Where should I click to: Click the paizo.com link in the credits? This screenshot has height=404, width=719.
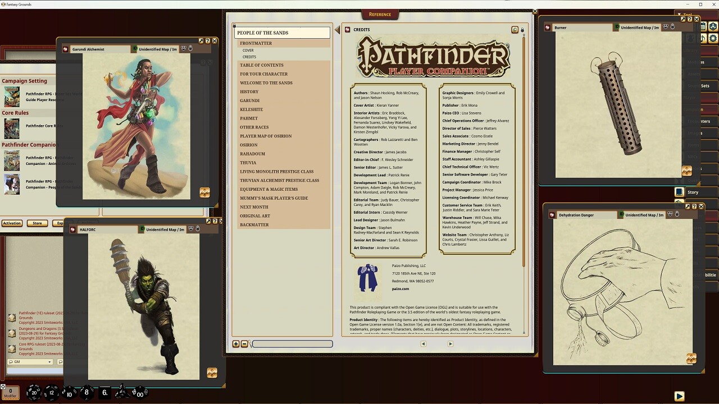pos(401,289)
